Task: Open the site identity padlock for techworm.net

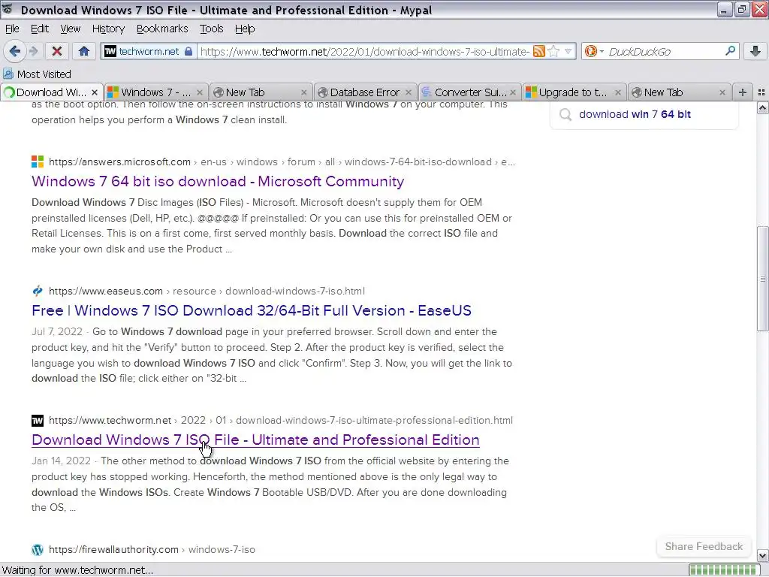Action: (x=188, y=51)
